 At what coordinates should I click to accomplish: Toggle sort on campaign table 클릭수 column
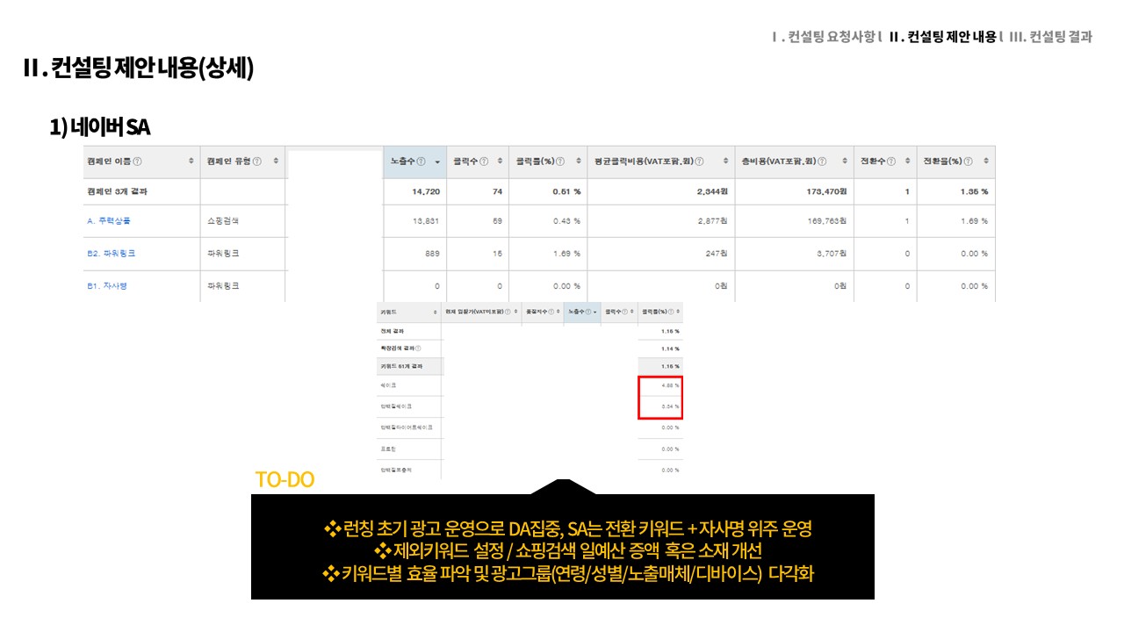coord(500,162)
